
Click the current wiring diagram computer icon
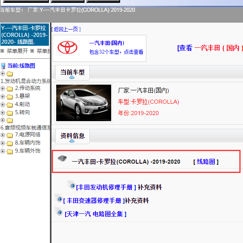point(3,66)
